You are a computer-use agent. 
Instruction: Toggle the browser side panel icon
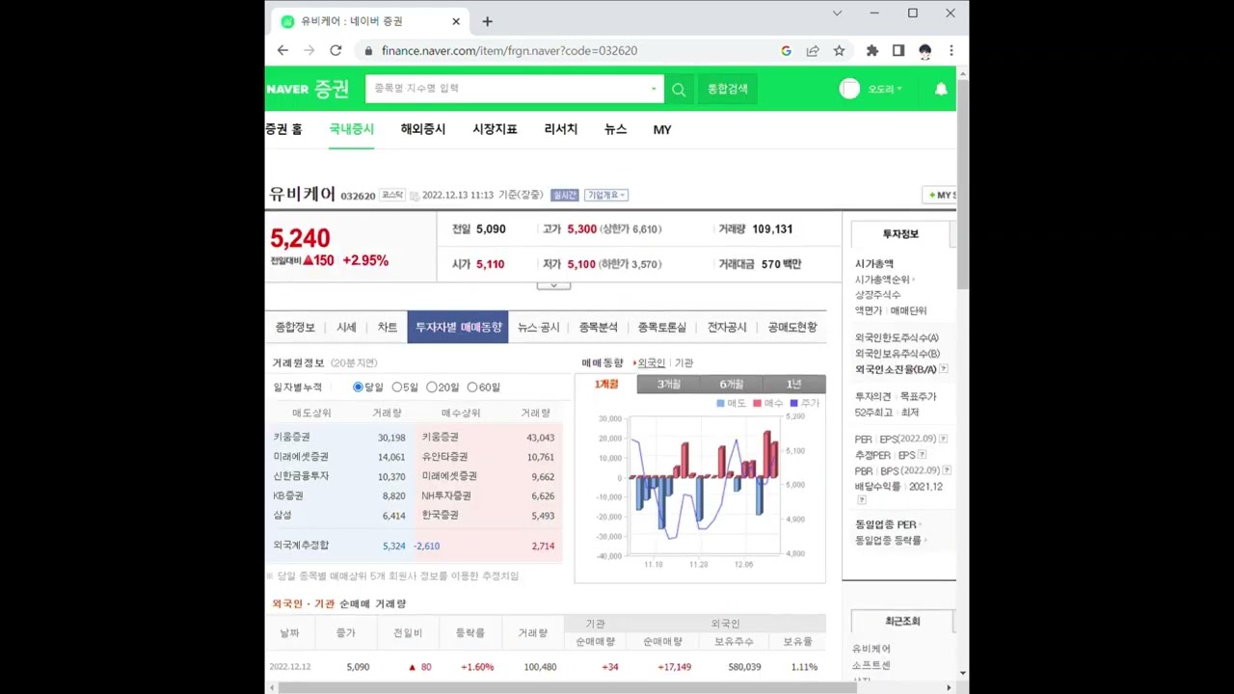click(899, 50)
